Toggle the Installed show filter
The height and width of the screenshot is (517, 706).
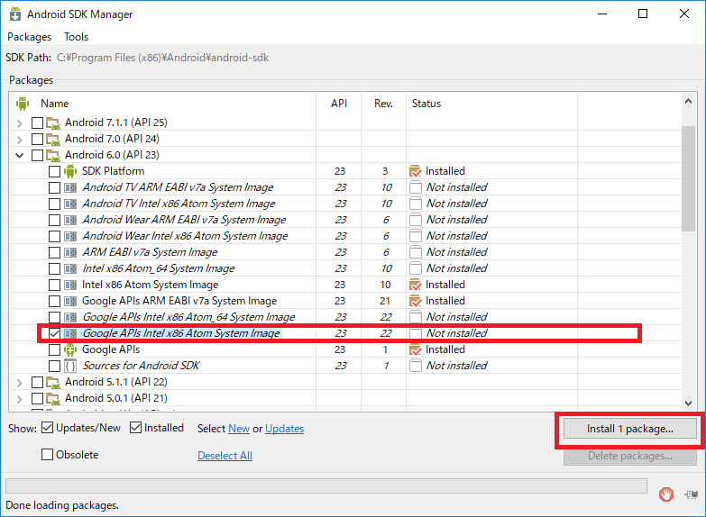pyautogui.click(x=135, y=428)
